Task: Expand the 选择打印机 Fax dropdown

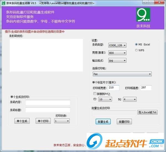Action: pyautogui.click(x=122, y=74)
